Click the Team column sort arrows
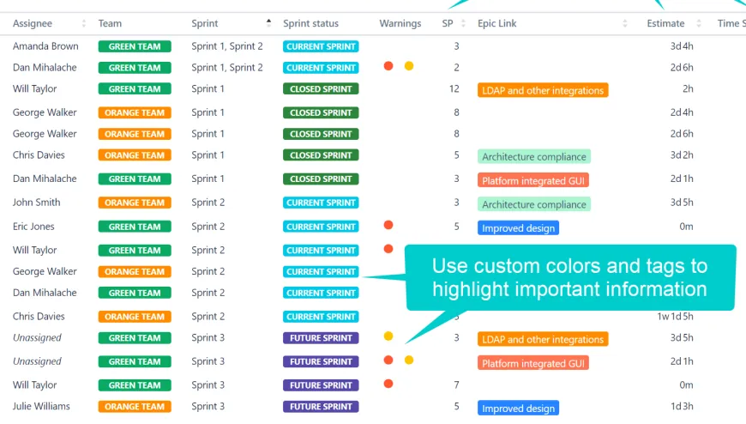 click(x=176, y=24)
